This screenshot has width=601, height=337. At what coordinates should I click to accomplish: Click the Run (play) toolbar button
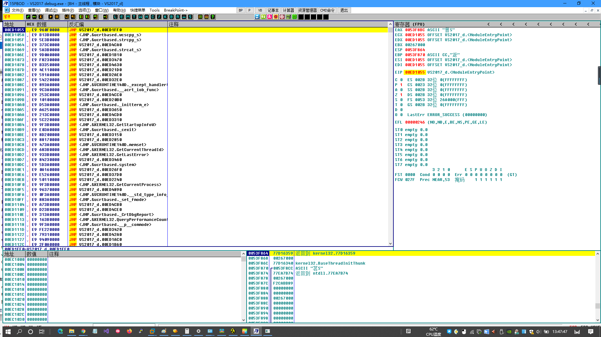coord(50,17)
